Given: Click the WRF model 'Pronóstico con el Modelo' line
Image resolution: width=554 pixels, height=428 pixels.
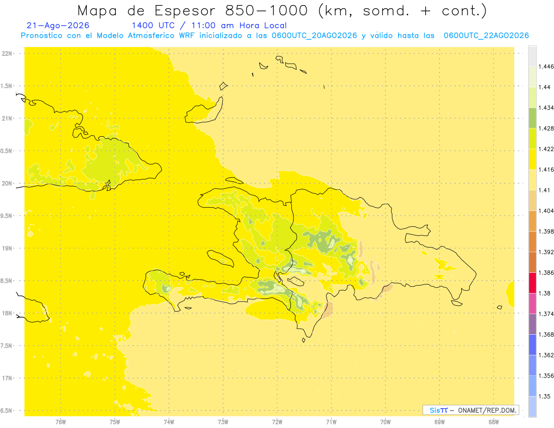Looking at the screenshot, I should [275, 36].
